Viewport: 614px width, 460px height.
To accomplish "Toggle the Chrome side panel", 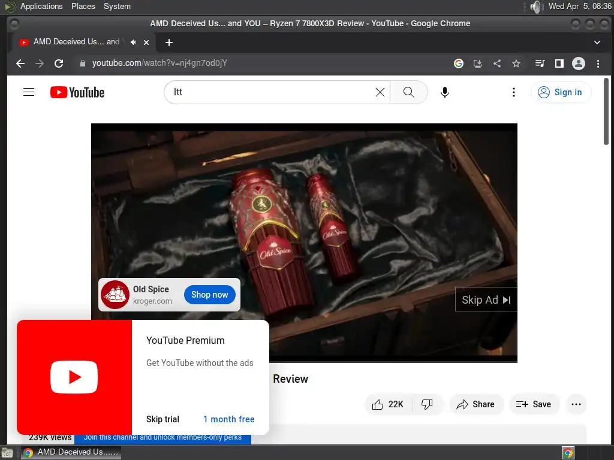I will click(559, 63).
